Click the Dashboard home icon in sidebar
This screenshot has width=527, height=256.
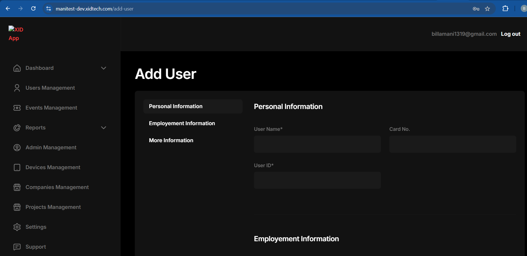point(17,68)
